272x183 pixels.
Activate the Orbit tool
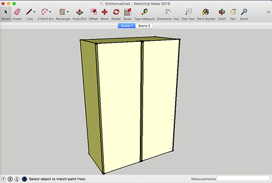222,14
